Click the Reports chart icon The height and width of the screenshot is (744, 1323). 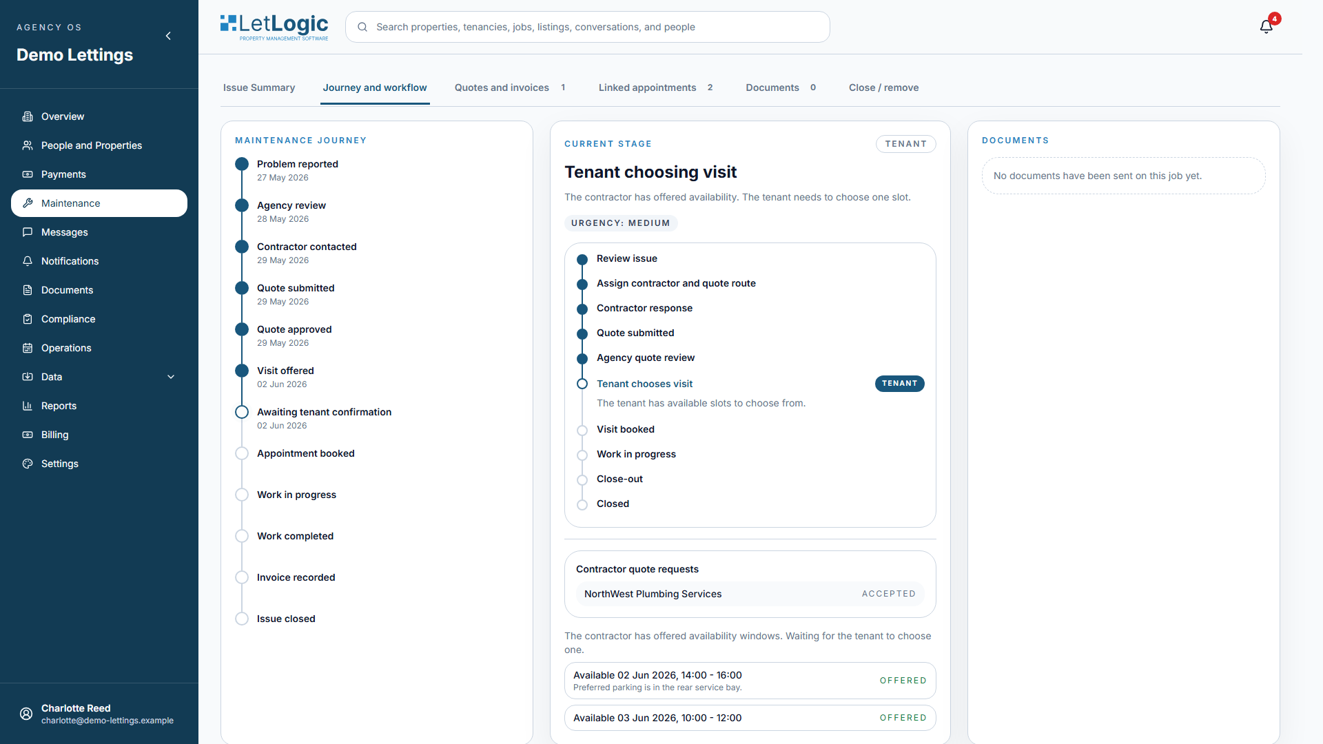[x=28, y=406]
